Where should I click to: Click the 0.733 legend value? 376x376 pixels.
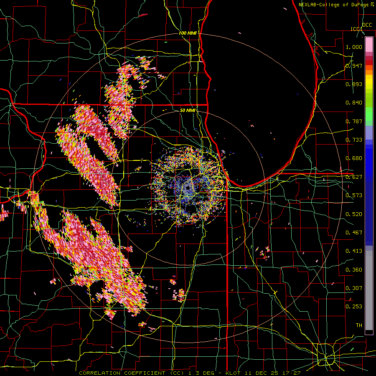point(354,140)
